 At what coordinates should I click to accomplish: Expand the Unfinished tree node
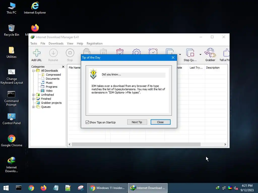point(34,95)
